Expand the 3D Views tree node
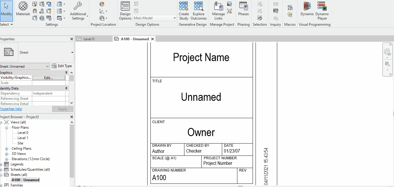Screen dimensions: 394x187 click(6, 154)
